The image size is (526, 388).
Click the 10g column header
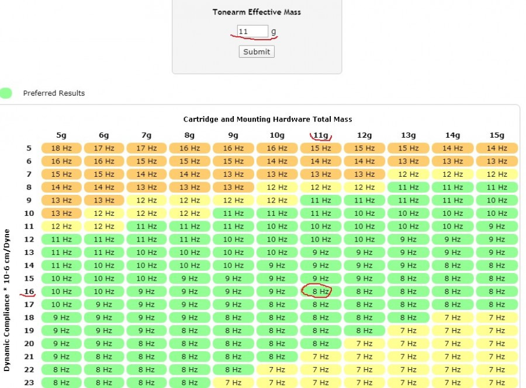[276, 135]
